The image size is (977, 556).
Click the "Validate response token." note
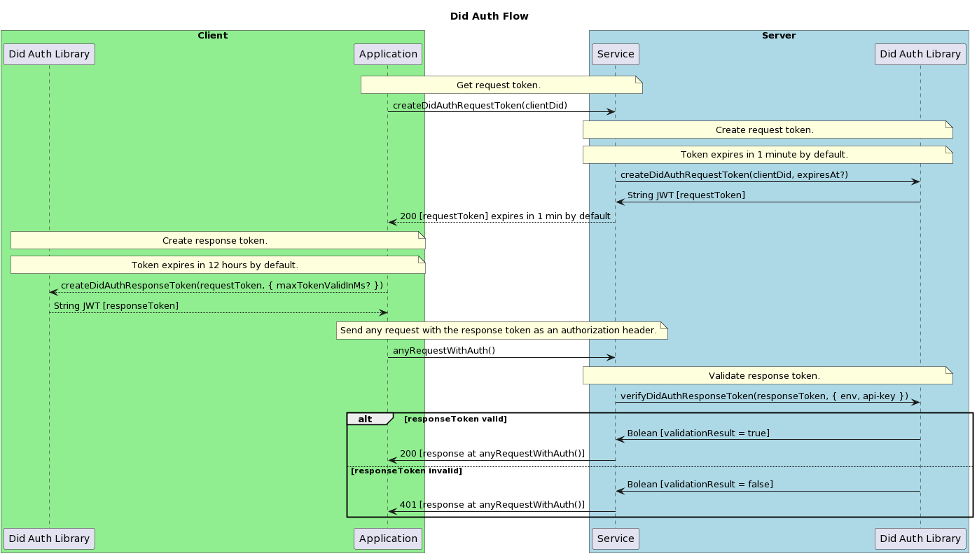(768, 375)
